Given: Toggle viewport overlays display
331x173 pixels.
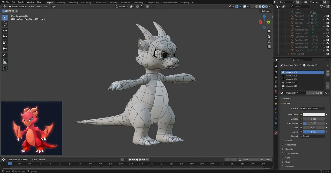Looking at the screenshot, I should pyautogui.click(x=244, y=6).
